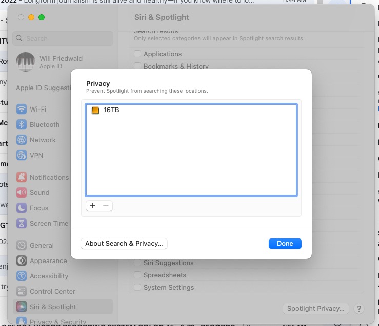This screenshot has width=379, height=326.
Task: Select VPN label in sidebar
Action: click(x=36, y=155)
